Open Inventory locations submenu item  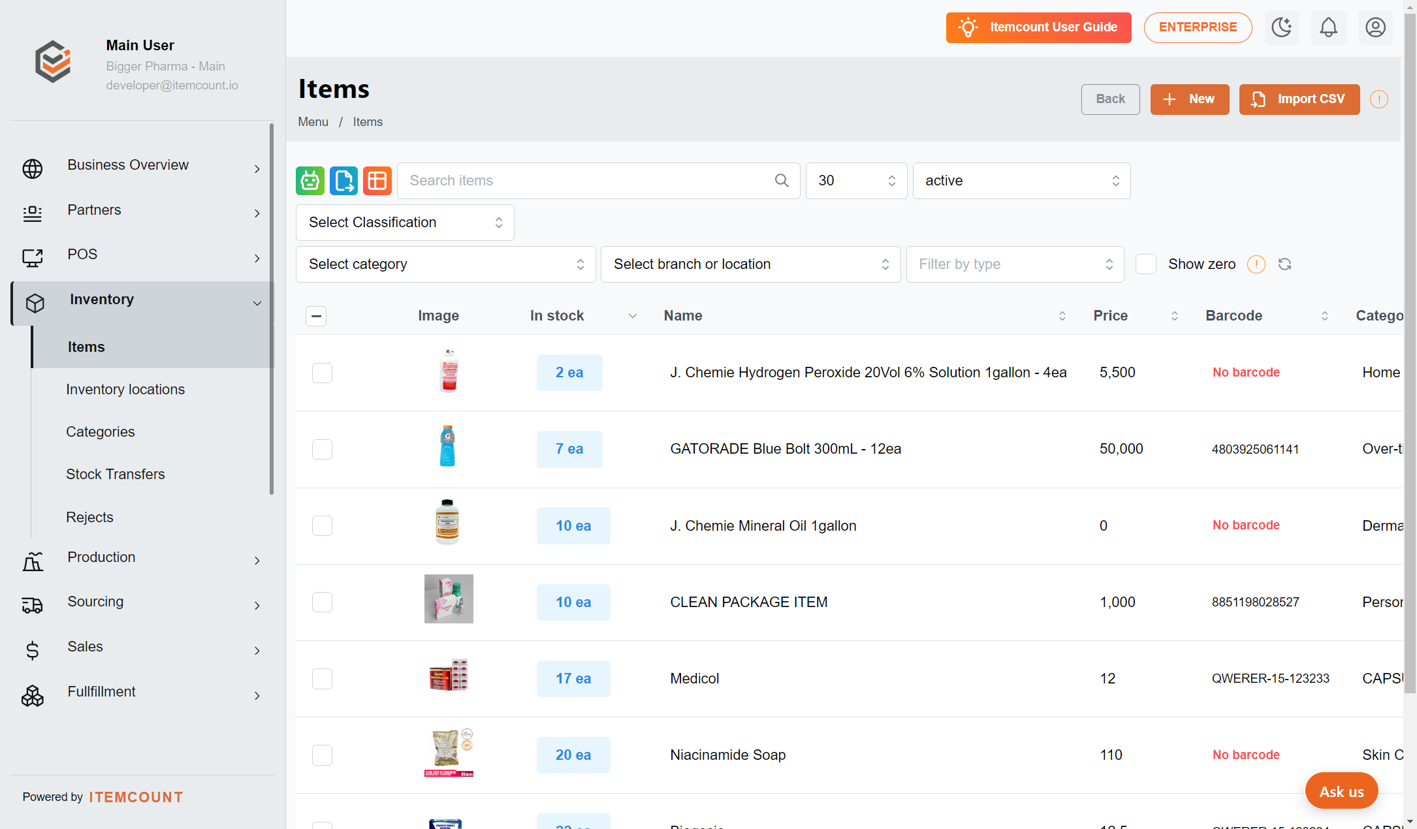click(x=125, y=390)
